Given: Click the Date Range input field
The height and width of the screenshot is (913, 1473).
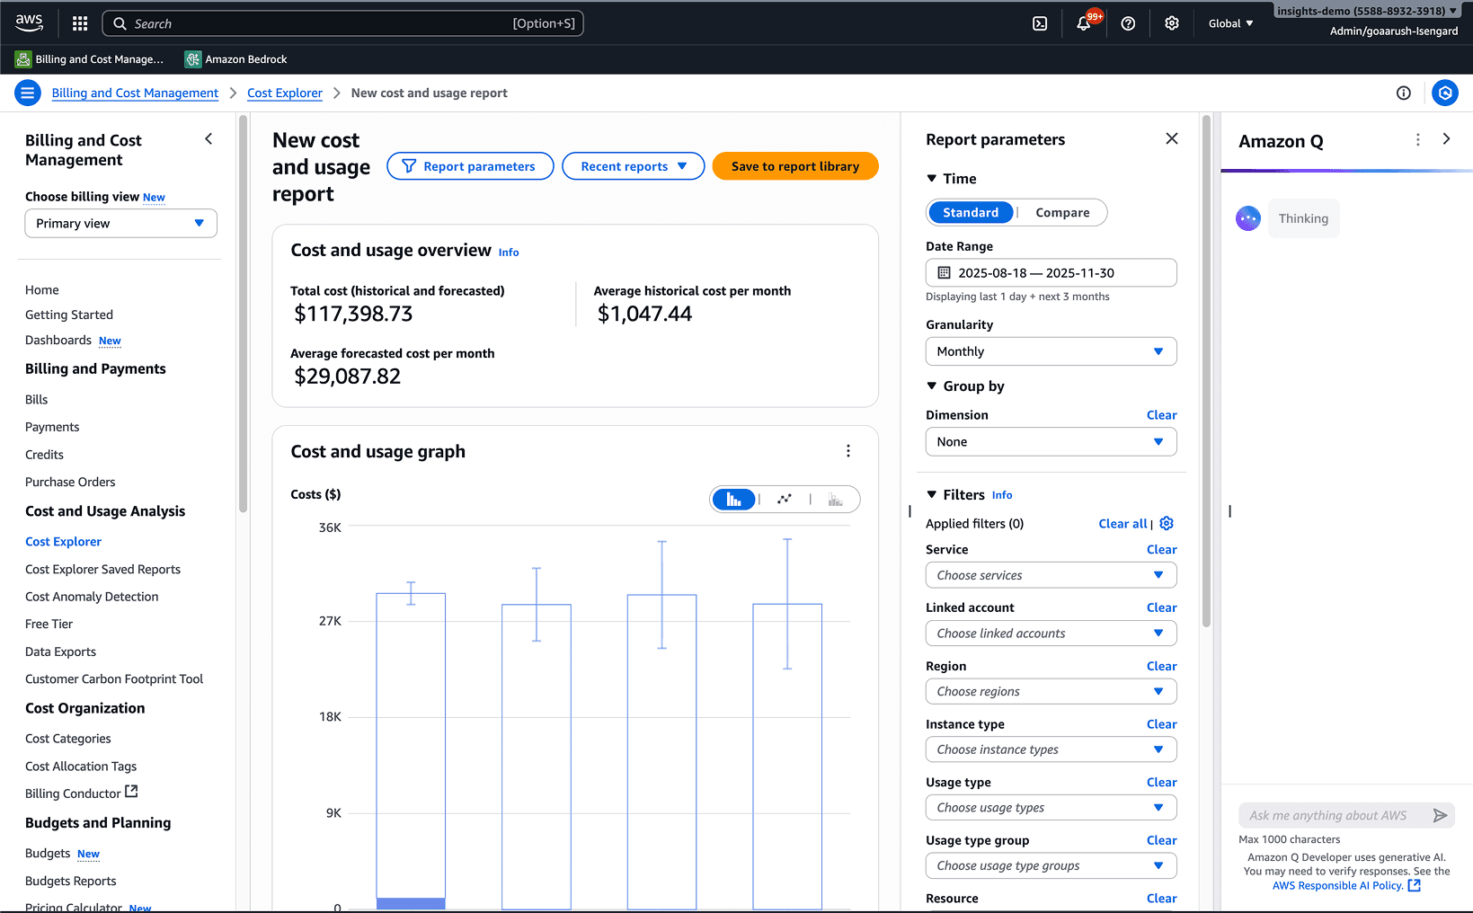Looking at the screenshot, I should pyautogui.click(x=1051, y=272).
